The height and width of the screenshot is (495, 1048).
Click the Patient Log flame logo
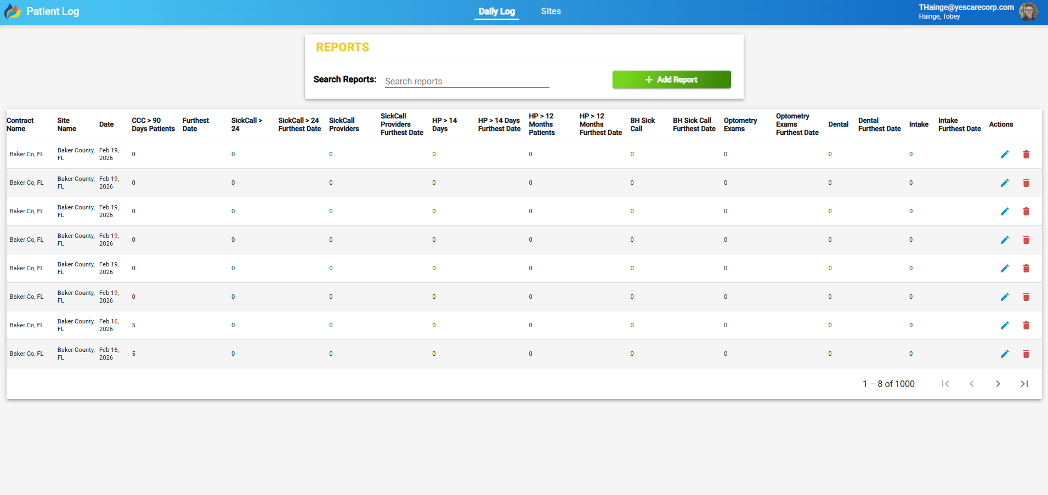point(13,12)
